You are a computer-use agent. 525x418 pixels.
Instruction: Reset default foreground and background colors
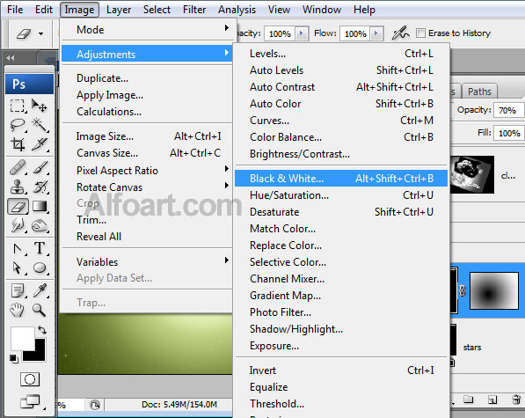click(x=14, y=359)
